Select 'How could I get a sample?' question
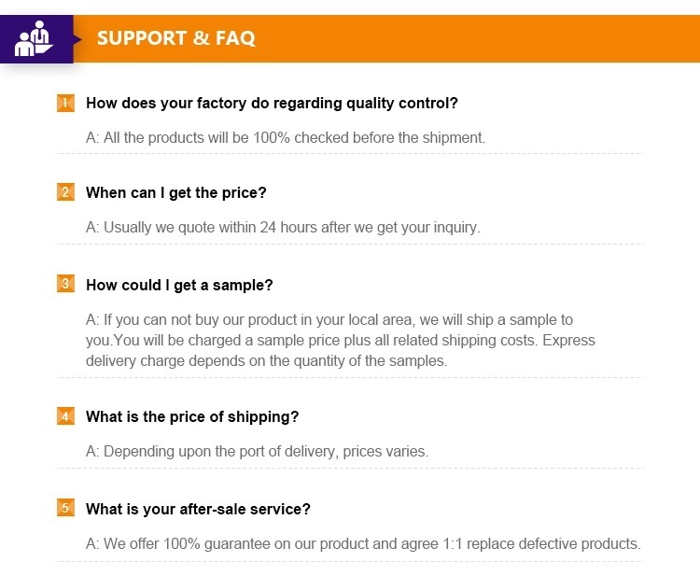The width and height of the screenshot is (700, 576). [179, 285]
